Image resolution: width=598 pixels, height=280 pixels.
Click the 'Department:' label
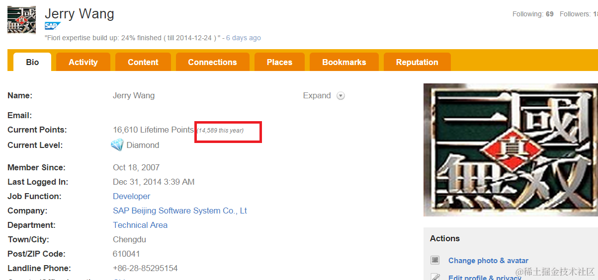(x=31, y=225)
